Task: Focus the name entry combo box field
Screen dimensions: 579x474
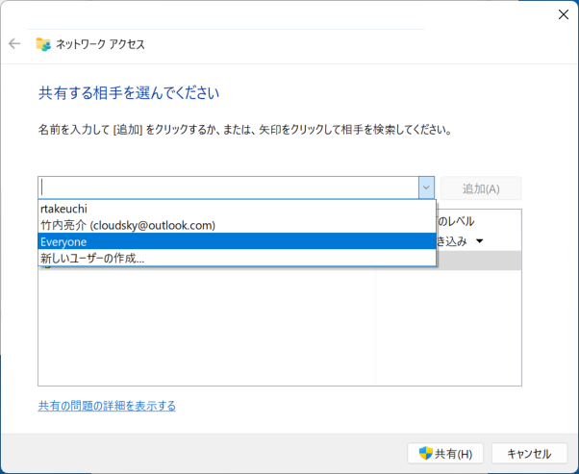Action: [228, 187]
